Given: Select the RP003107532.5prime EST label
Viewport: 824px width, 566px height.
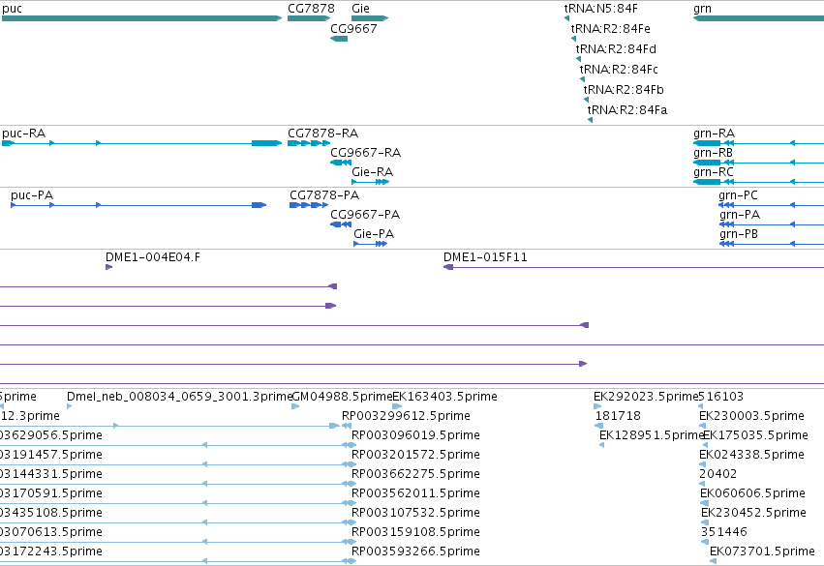Looking at the screenshot, I should (x=415, y=513).
